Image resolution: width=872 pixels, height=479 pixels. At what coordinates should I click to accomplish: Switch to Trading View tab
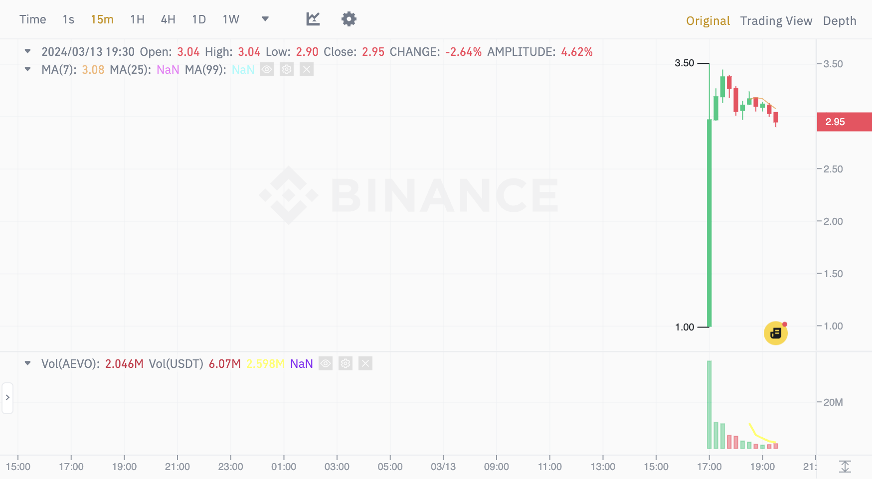pos(776,20)
